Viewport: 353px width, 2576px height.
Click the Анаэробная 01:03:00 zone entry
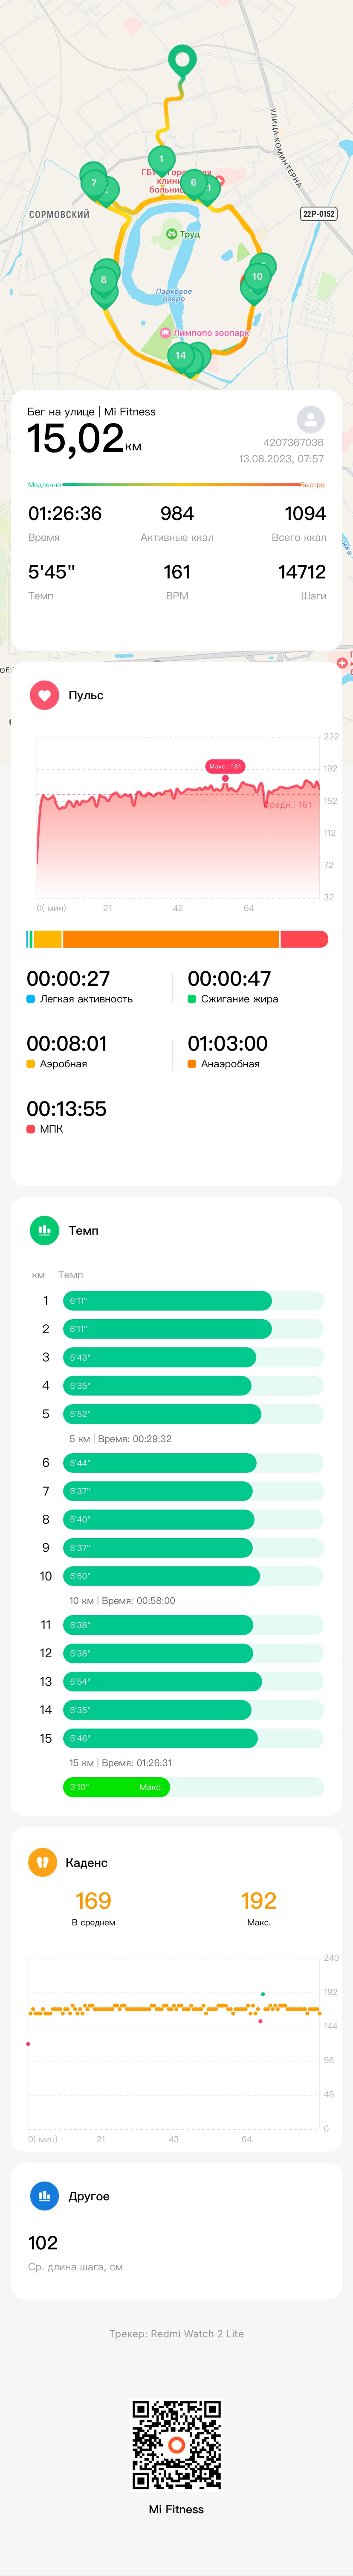228,1051
